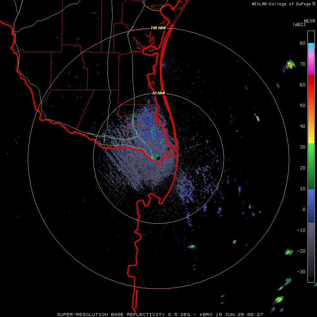317x317 pixels.
Task: Click the -20 value on dBZ scale
Action: (x=301, y=251)
